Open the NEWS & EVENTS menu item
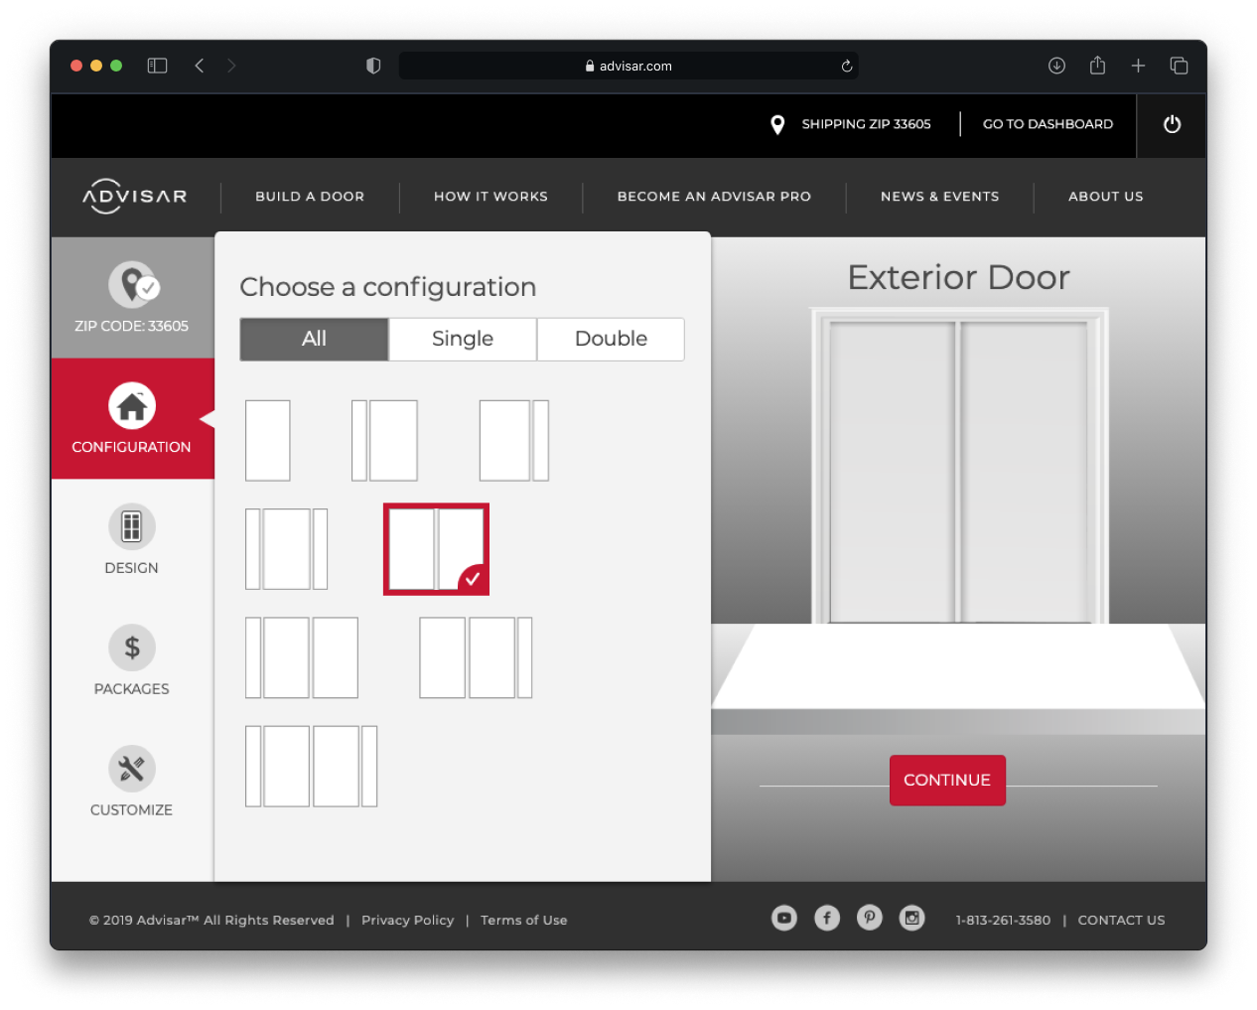The image size is (1257, 1010). coord(939,197)
